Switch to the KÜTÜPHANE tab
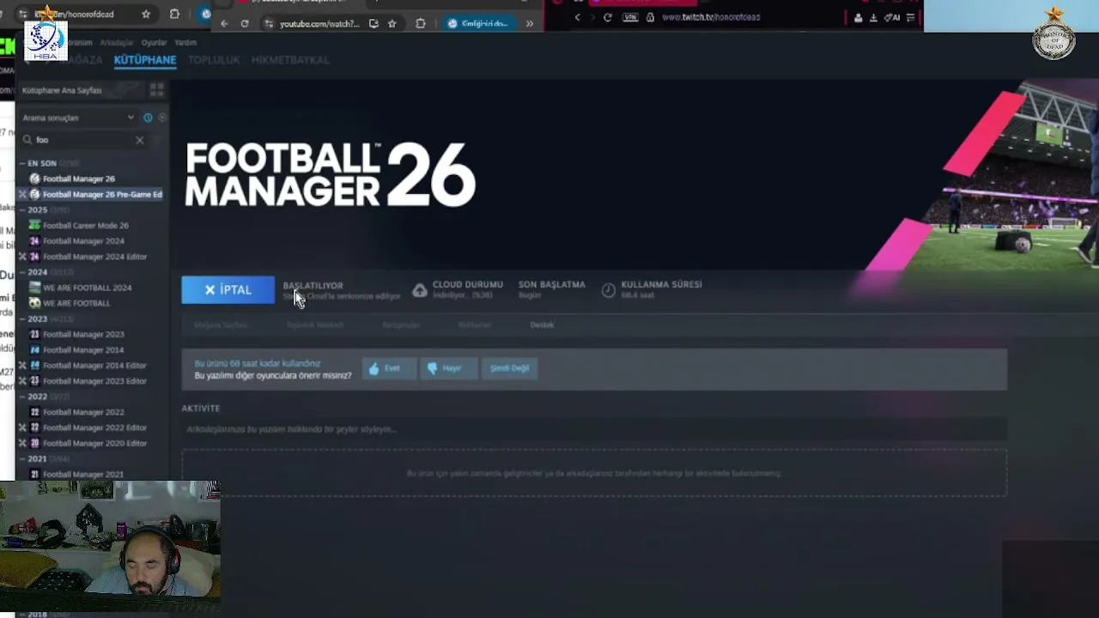The image size is (1099, 618). coord(145,60)
